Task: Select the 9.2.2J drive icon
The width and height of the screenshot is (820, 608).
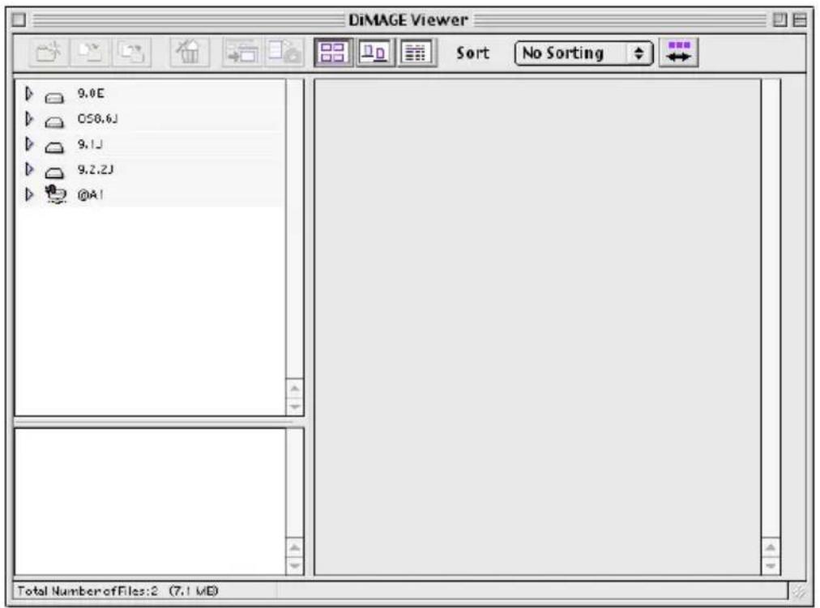Action: (54, 172)
